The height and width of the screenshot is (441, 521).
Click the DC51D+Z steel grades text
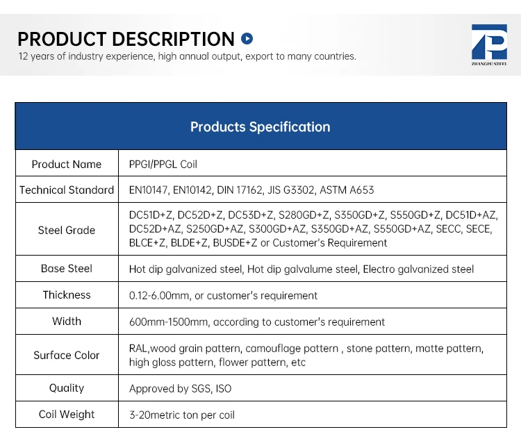[x=313, y=229]
